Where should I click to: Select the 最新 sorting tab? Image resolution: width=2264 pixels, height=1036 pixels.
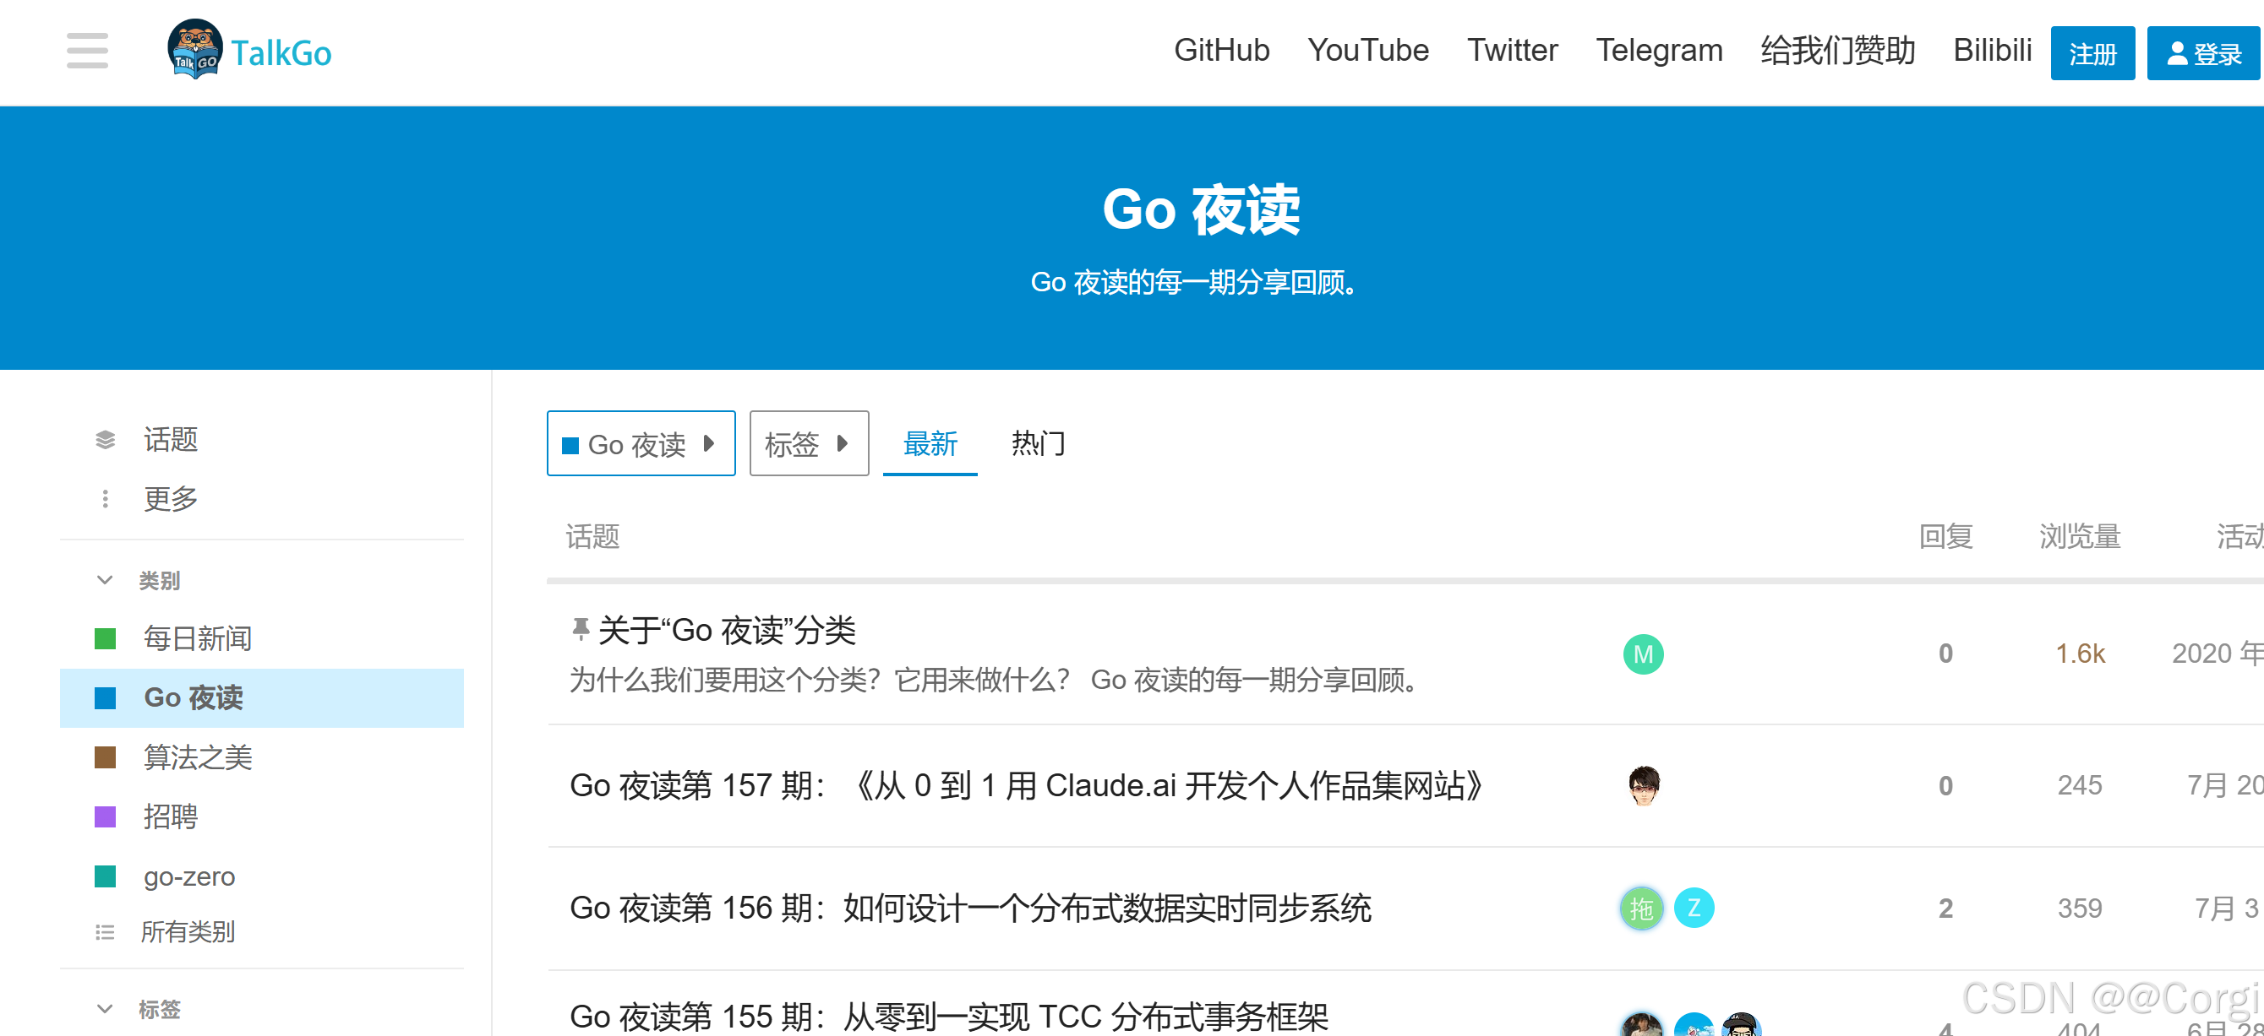coord(929,445)
